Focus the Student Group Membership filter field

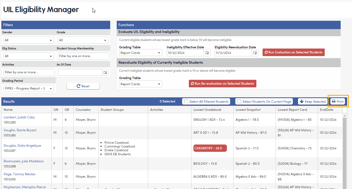[x=83, y=56]
